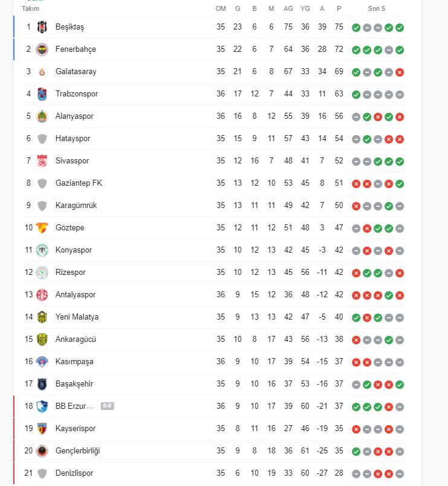
Task: Open the Gaziantep FK team link
Action: (79, 183)
